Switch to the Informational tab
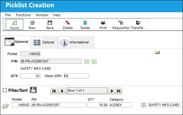The image size is (183, 115). tap(76, 42)
